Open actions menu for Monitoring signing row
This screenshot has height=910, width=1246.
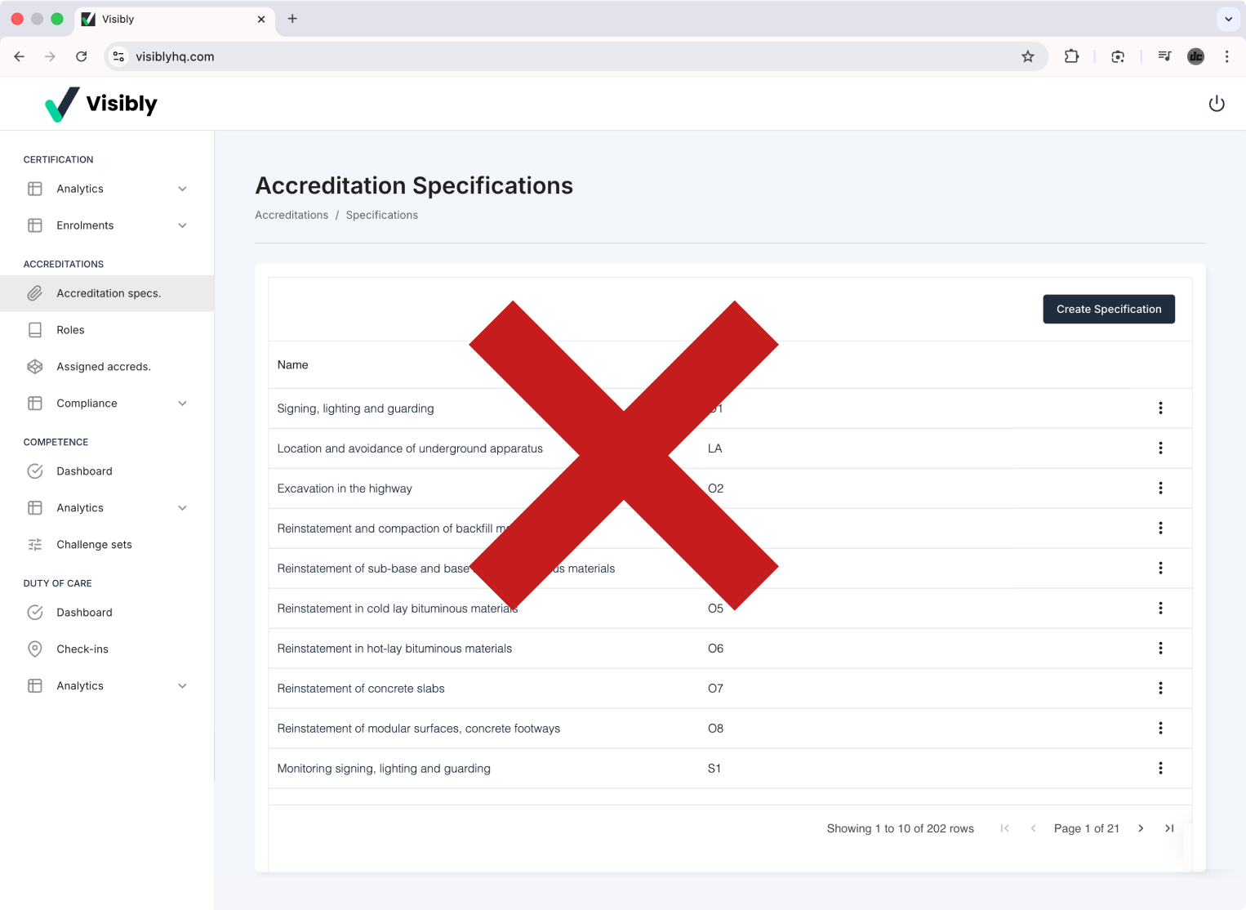1160,769
